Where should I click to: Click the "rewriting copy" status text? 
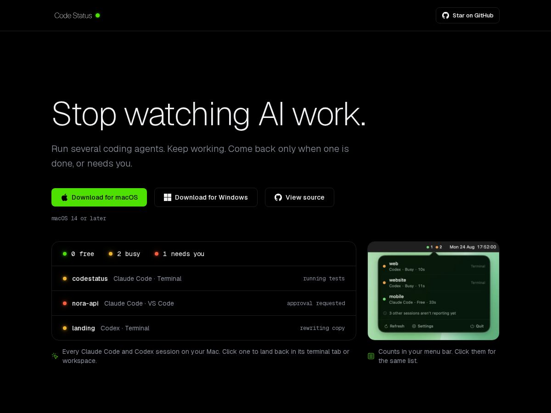coord(322,328)
